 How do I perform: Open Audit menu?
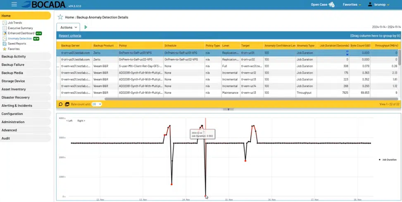click(25, 138)
